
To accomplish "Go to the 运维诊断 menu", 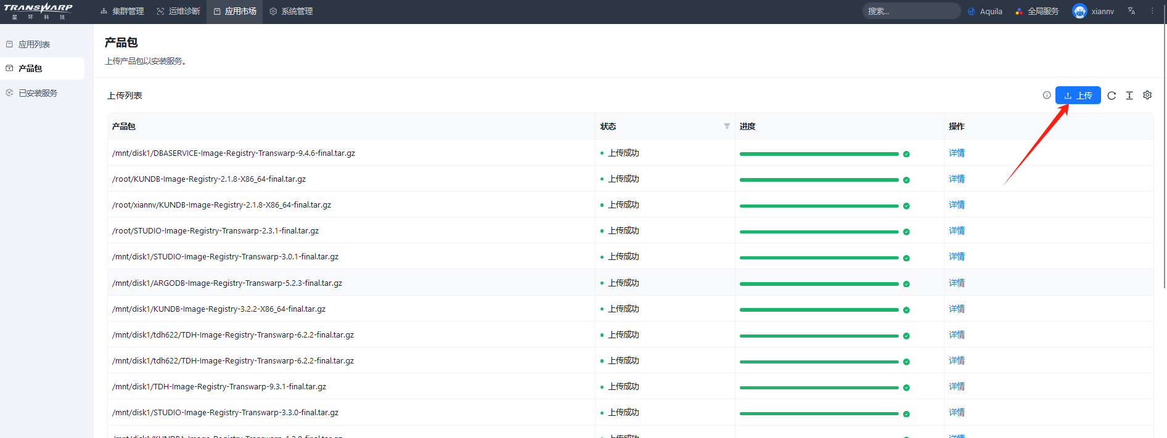I will (178, 11).
